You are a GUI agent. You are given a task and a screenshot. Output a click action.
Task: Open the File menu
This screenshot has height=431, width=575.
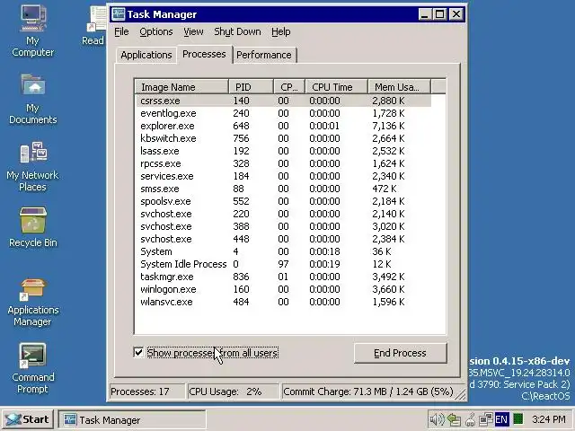121,32
